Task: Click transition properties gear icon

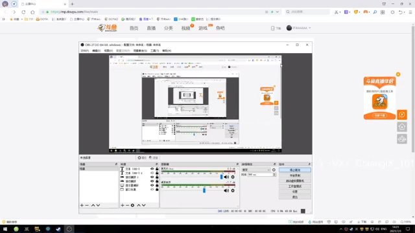Action: 274,170
